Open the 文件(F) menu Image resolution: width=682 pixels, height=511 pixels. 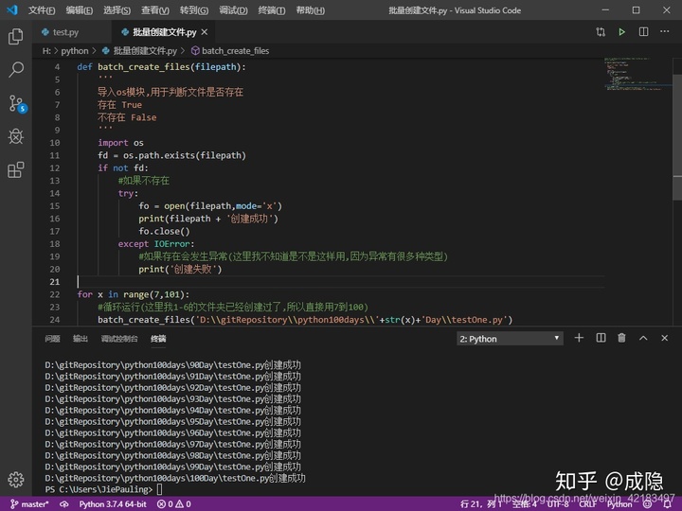coord(42,10)
